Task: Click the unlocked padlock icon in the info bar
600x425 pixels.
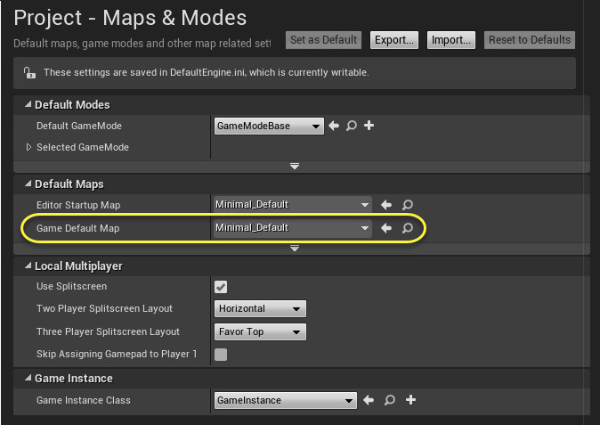Action: click(x=29, y=72)
